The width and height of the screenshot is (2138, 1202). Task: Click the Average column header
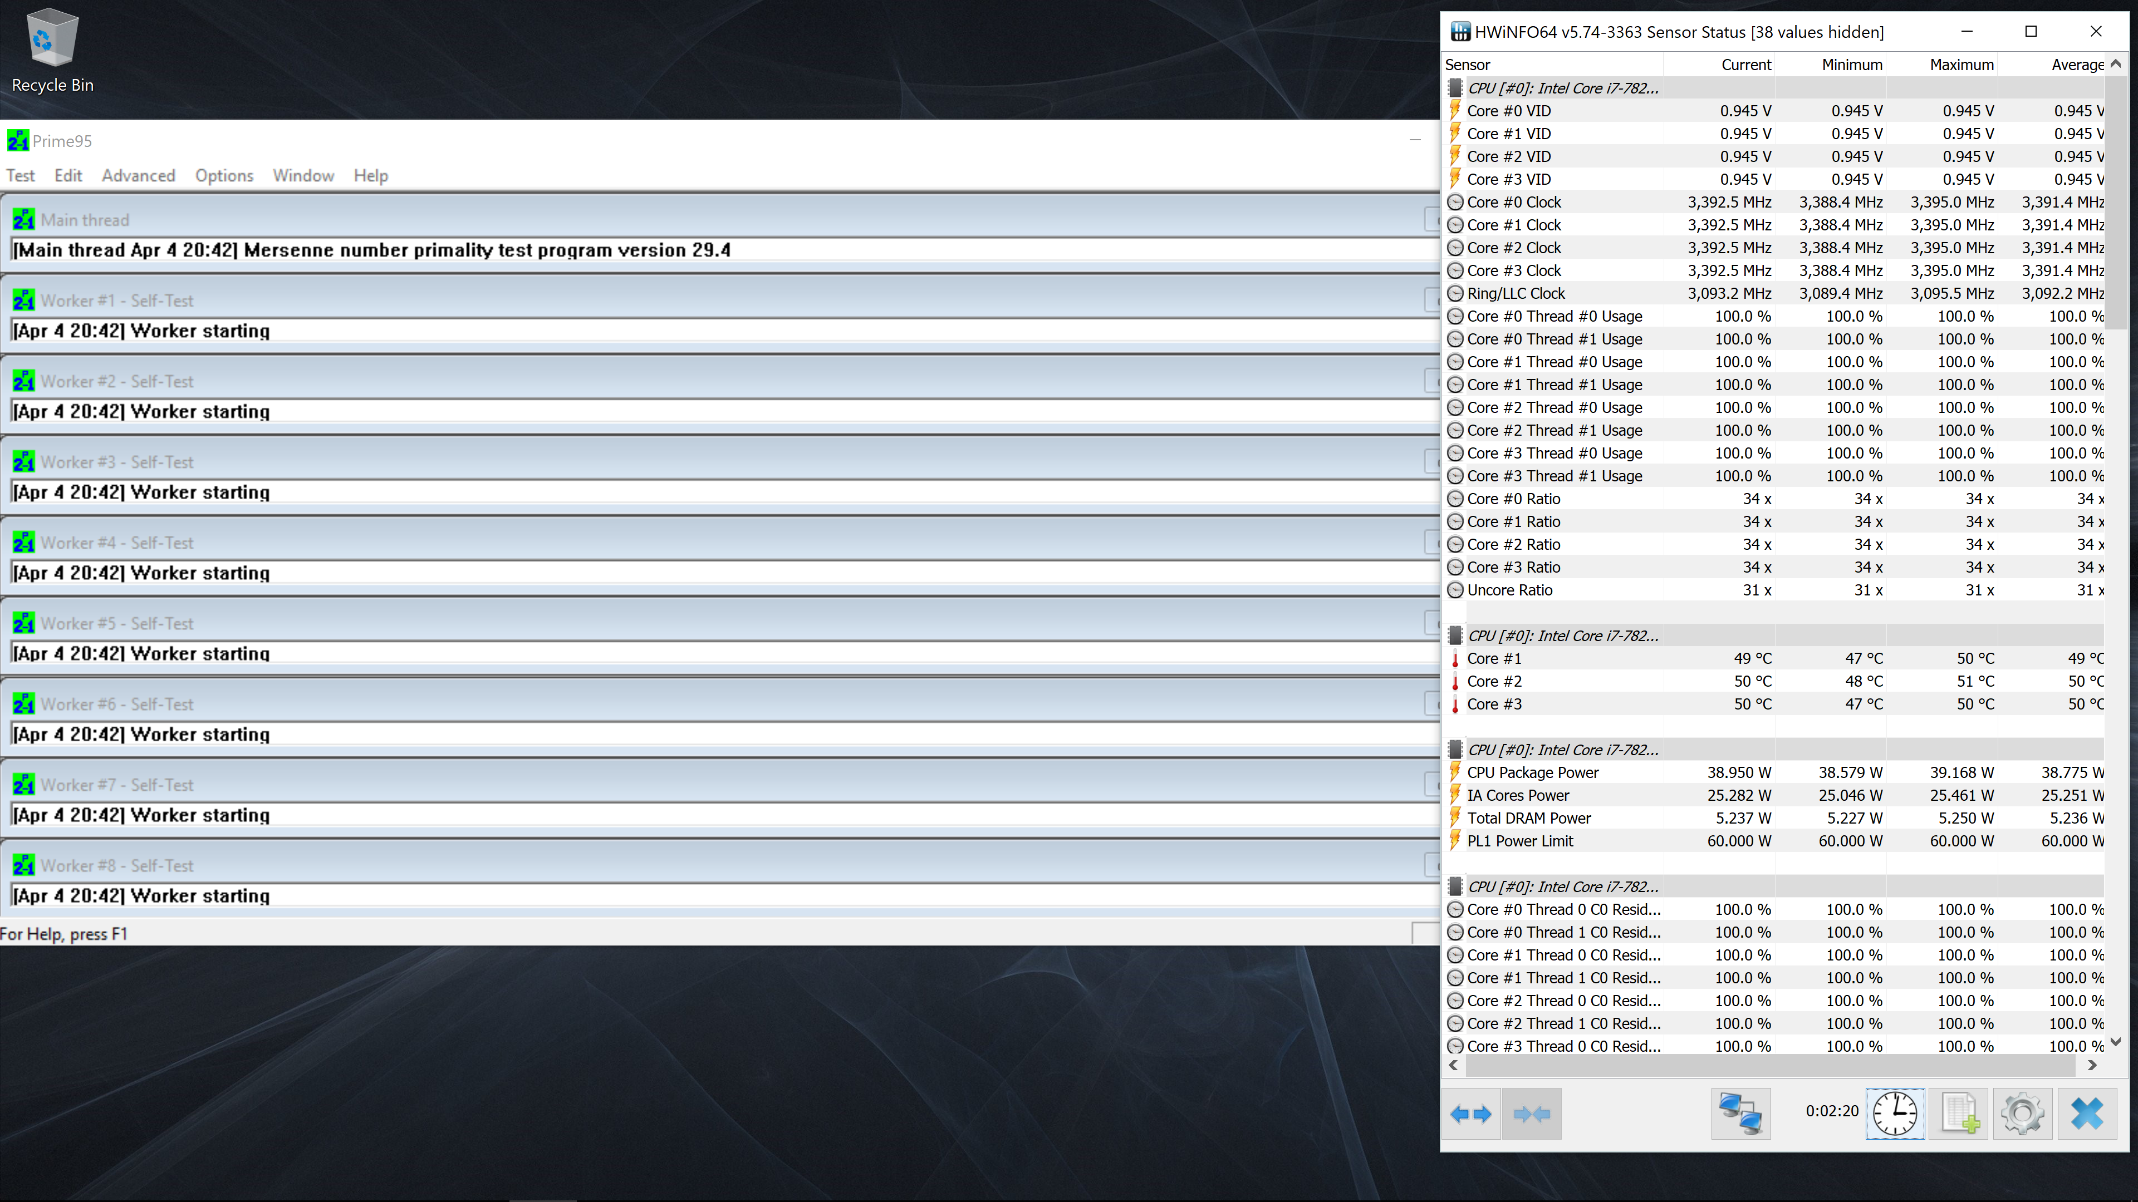tap(2051, 65)
